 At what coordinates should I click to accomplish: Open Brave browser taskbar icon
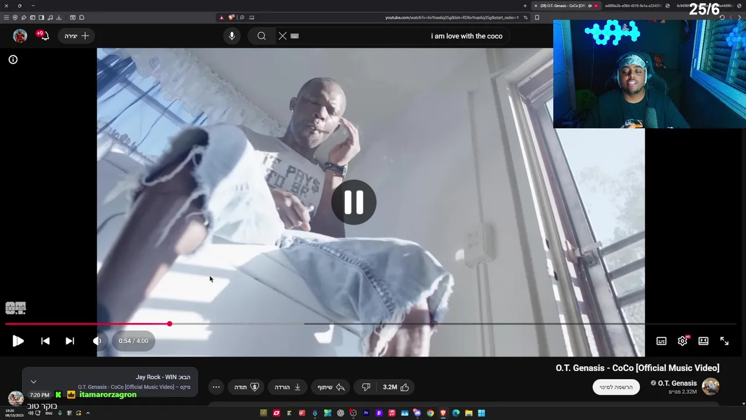[443, 413]
